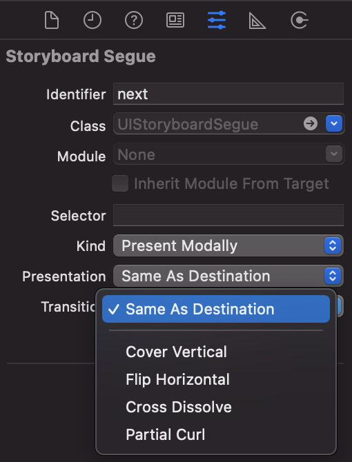Show the Connections inspector
The image size is (352, 462).
pos(300,20)
